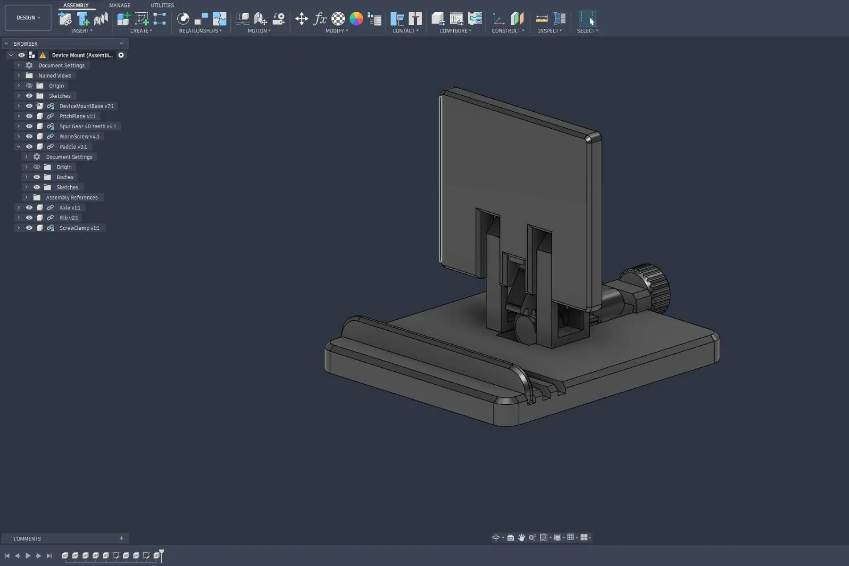Go to start of timeline
The width and height of the screenshot is (849, 566).
pyautogui.click(x=7, y=556)
